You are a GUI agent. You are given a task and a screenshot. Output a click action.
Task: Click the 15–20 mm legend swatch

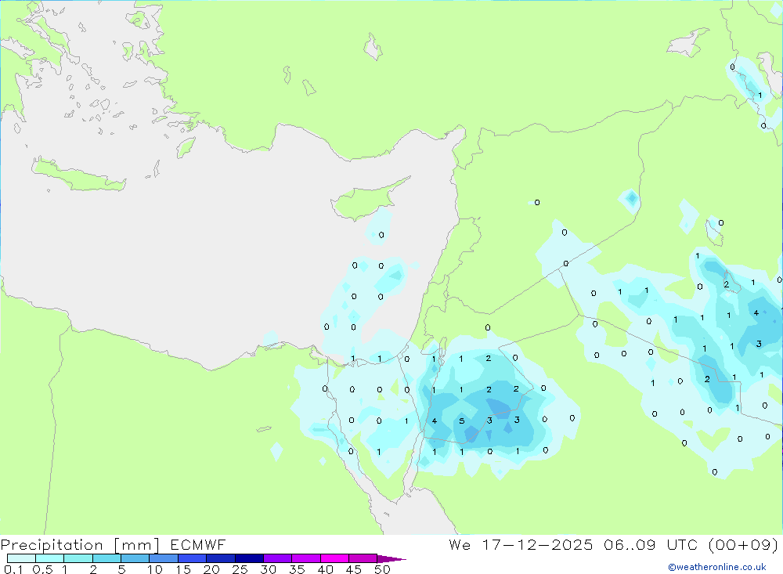pyautogui.click(x=193, y=558)
